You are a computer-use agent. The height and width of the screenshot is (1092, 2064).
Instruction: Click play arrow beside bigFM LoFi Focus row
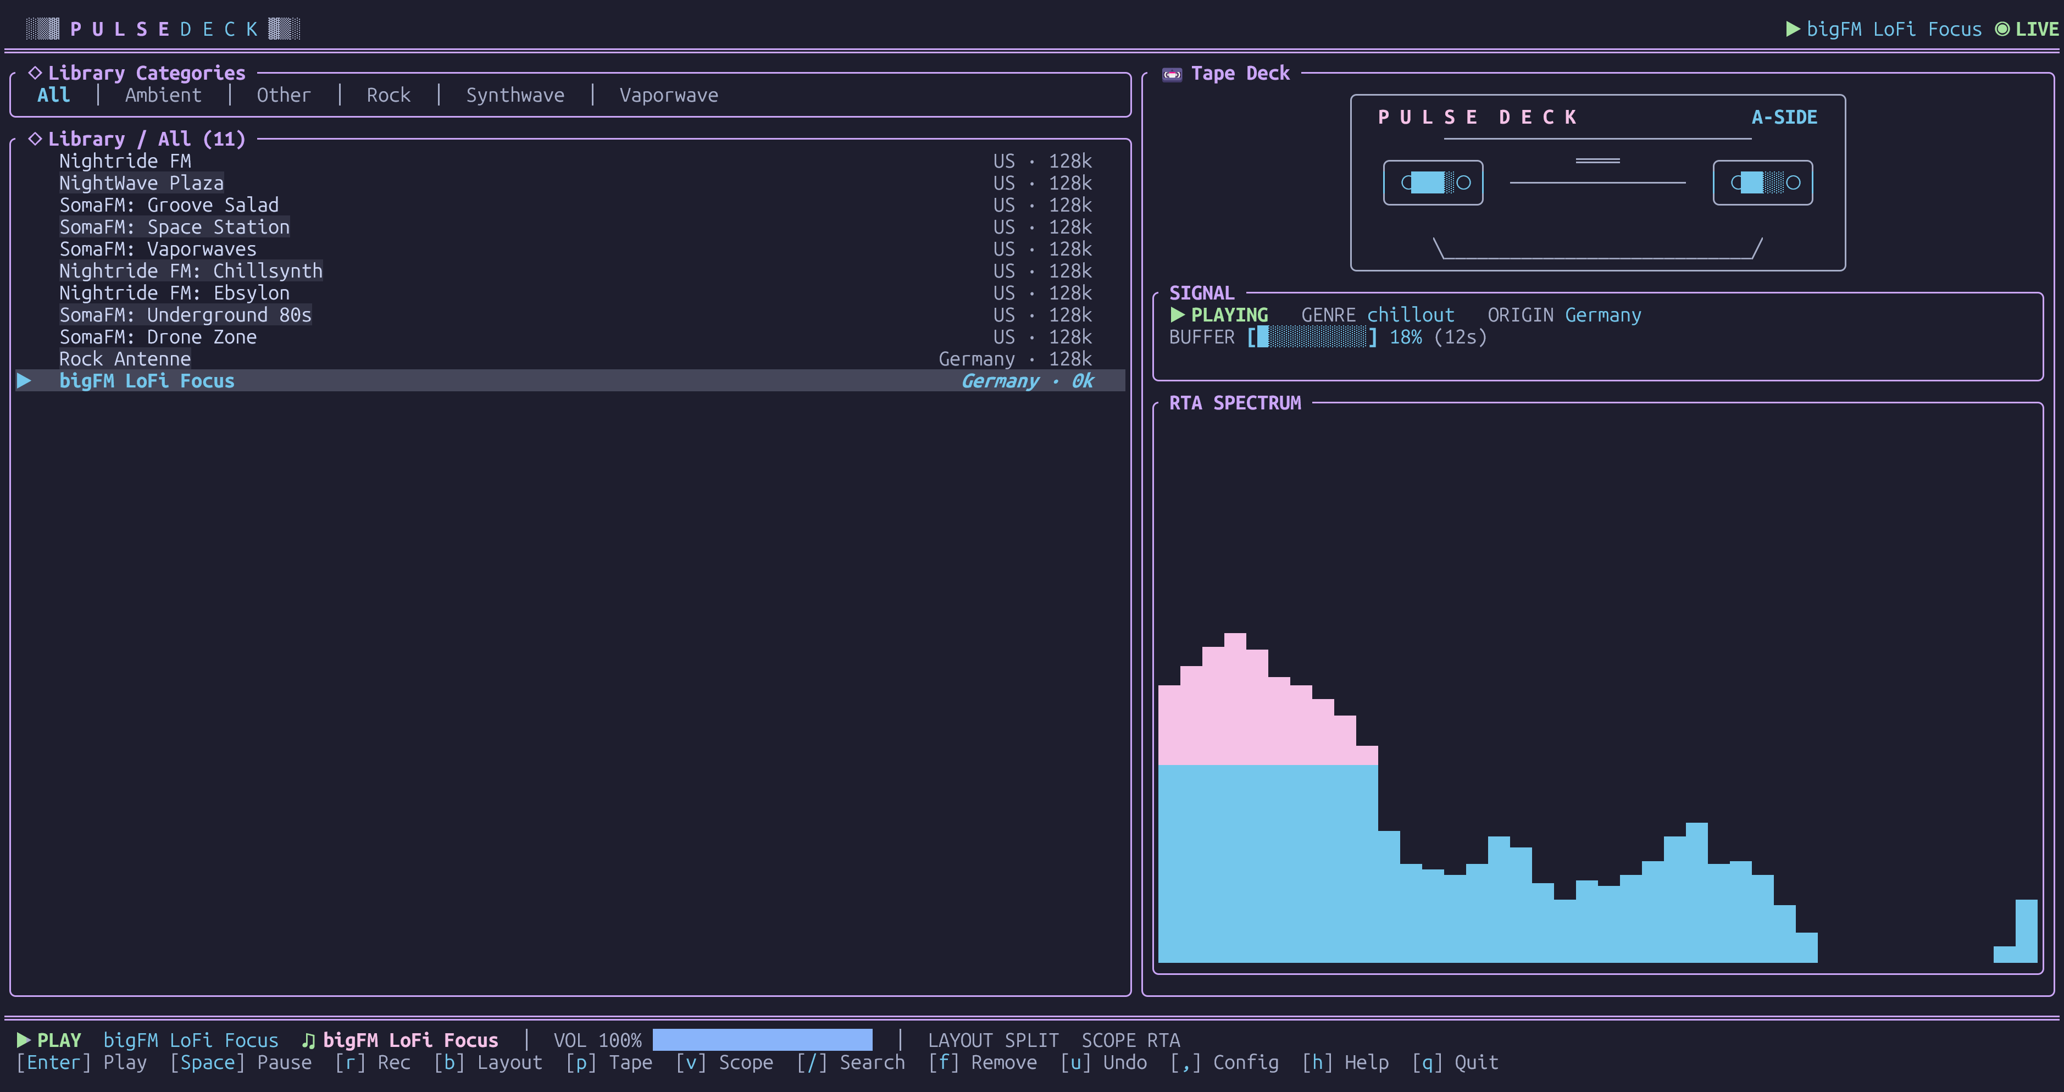pyautogui.click(x=24, y=380)
